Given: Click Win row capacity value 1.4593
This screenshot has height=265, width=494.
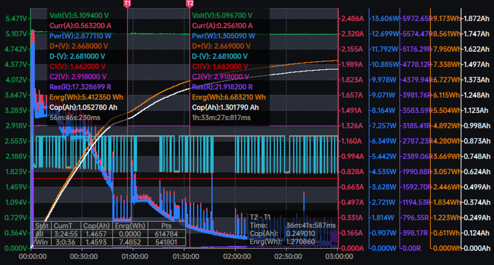Looking at the screenshot, I should 96,242.
